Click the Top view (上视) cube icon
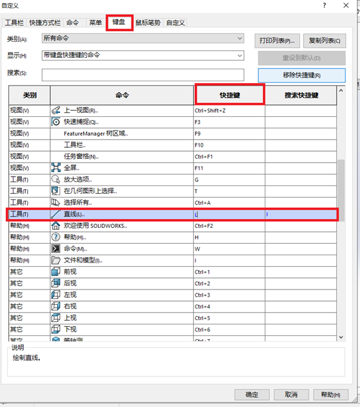Image resolution: width=360 pixels, height=407 pixels. coord(56,317)
